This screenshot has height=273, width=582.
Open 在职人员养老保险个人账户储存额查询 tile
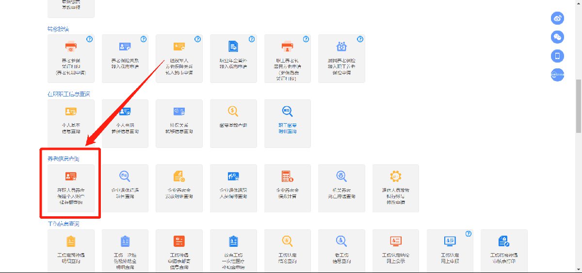71,188
